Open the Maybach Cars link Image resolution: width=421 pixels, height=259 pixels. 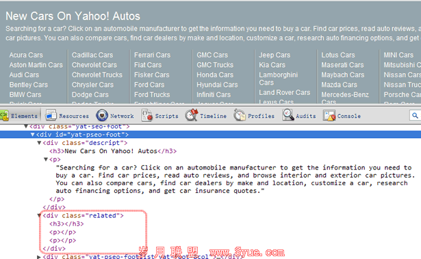[343, 74]
